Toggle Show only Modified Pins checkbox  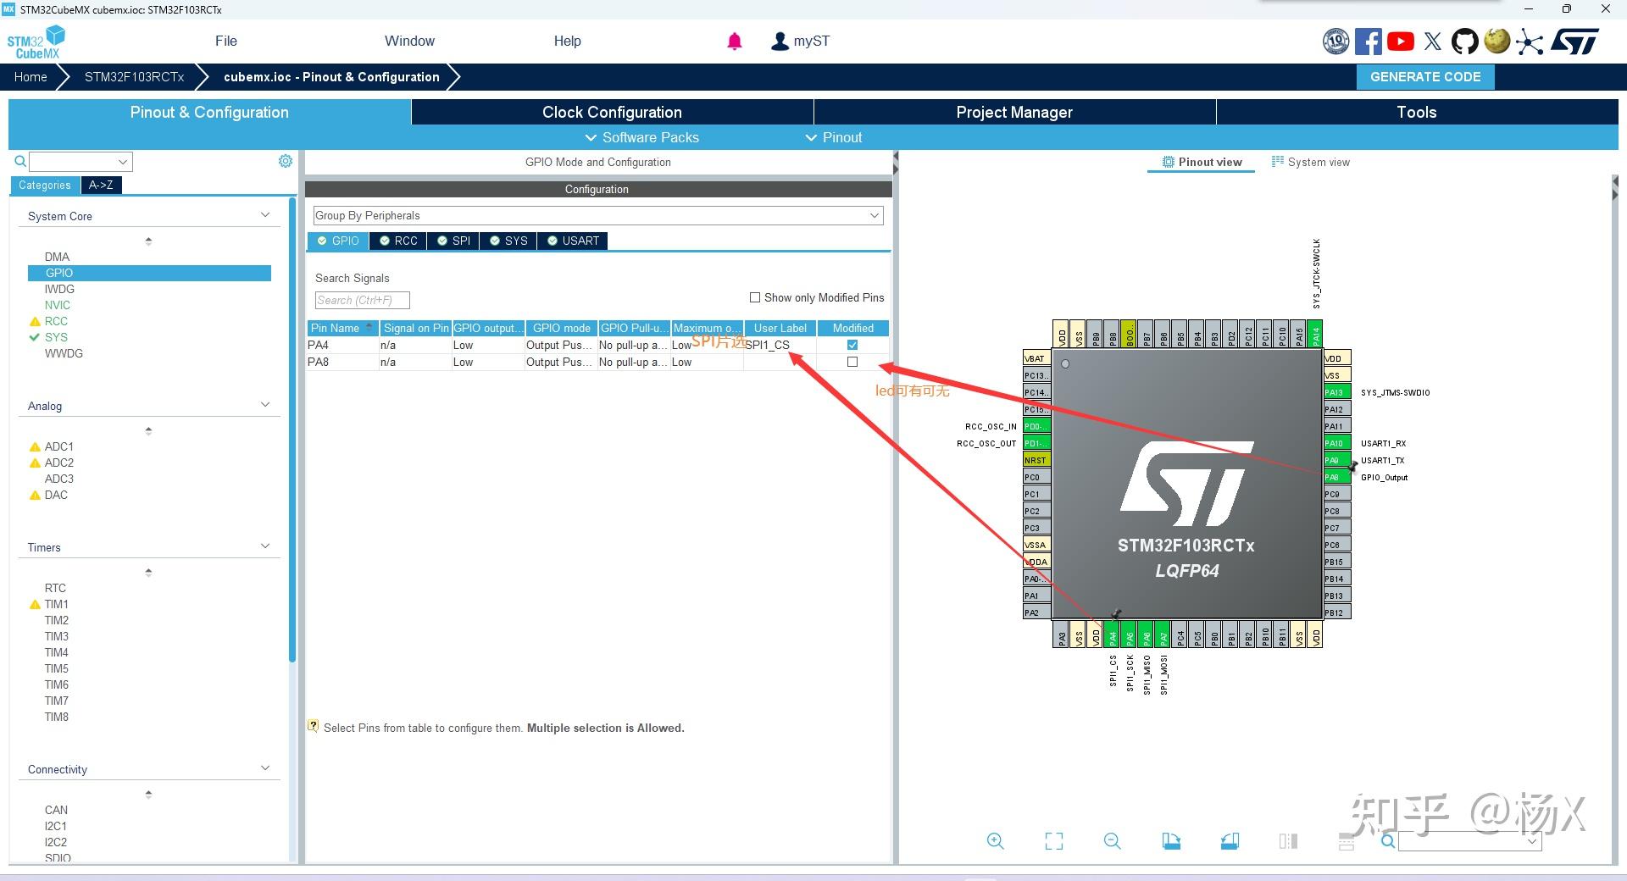click(755, 297)
